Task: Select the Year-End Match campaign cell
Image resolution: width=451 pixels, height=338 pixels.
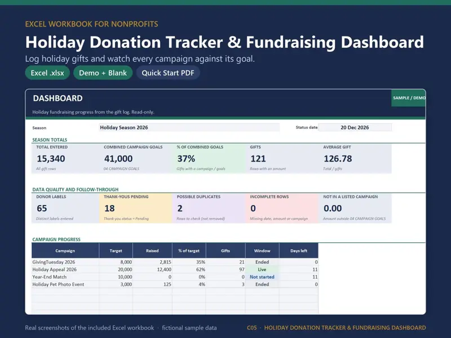Action: 65,277
